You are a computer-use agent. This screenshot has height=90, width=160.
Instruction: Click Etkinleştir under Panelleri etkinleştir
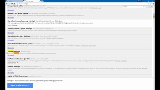point(10,73)
